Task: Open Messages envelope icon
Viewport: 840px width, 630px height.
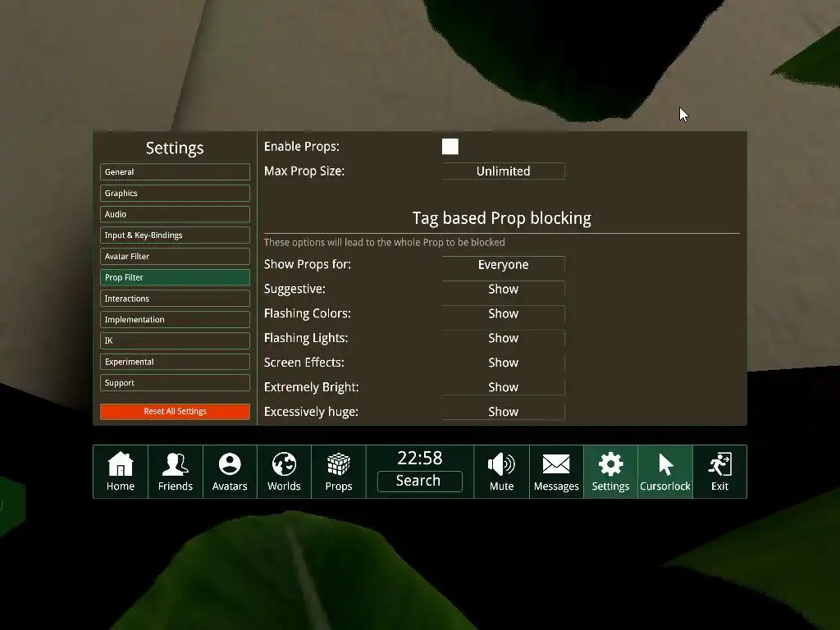Action: coord(556,472)
